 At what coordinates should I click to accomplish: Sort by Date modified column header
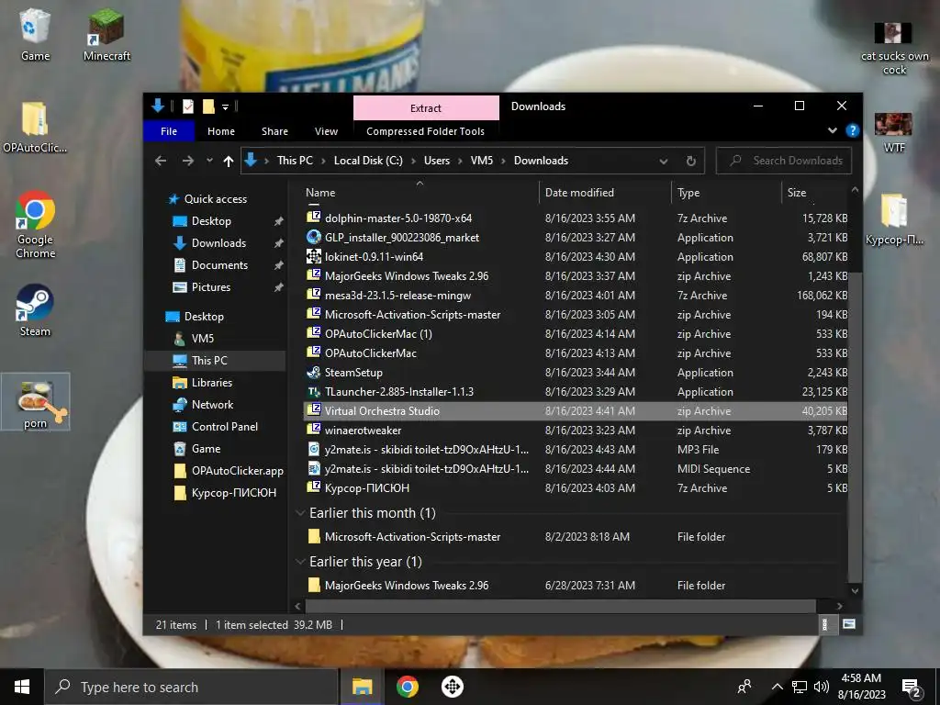pyautogui.click(x=605, y=193)
